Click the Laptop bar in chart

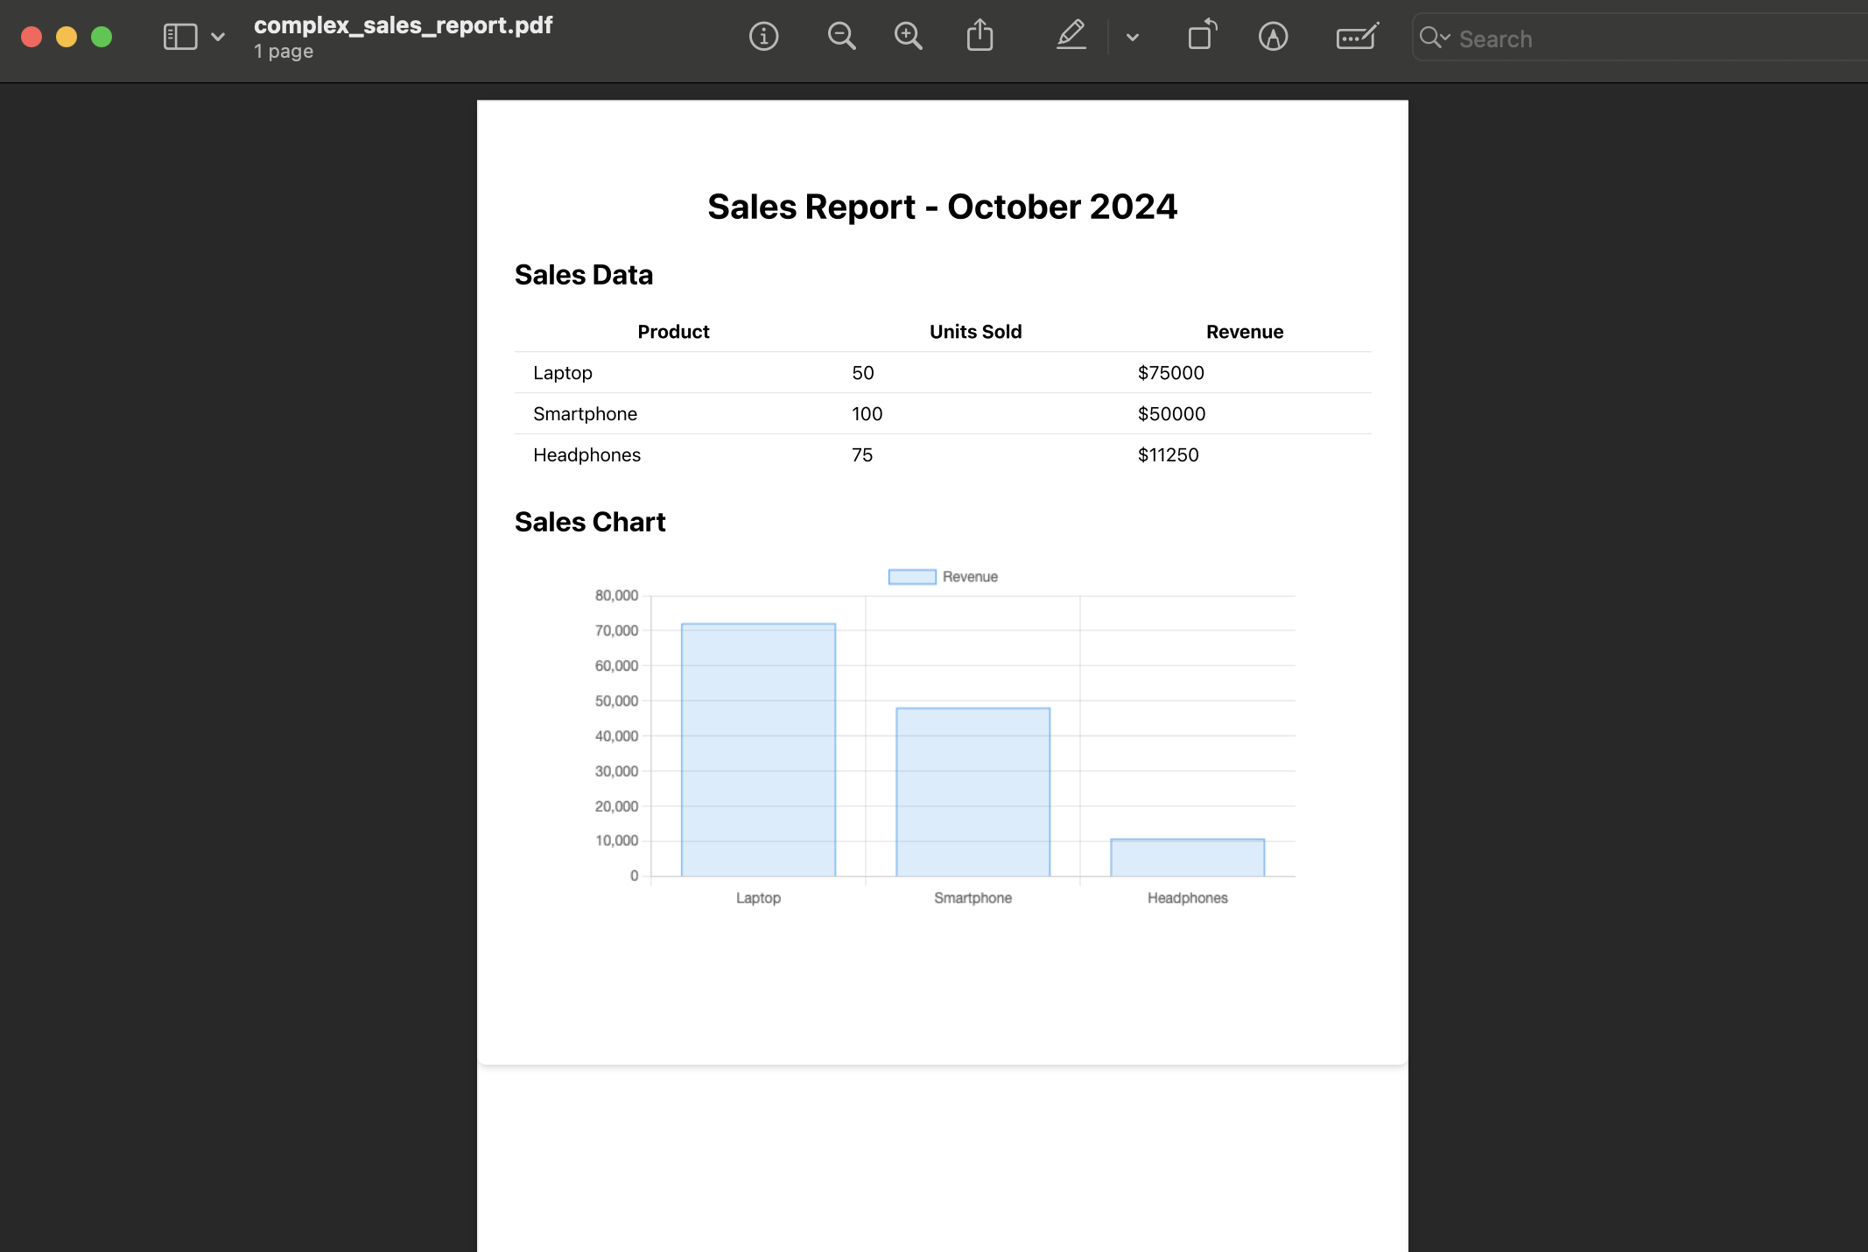click(x=758, y=749)
